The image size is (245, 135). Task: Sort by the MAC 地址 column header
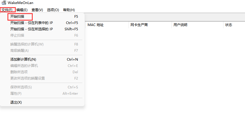[96, 25]
